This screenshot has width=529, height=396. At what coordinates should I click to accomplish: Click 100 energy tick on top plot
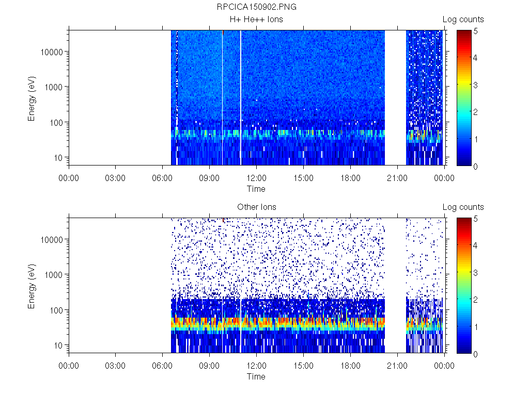56,123
